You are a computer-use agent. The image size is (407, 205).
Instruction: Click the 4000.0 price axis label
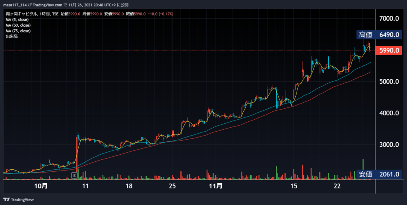tap(389, 113)
